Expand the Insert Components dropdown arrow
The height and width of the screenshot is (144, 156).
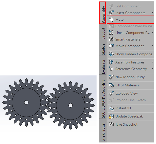[152, 13]
